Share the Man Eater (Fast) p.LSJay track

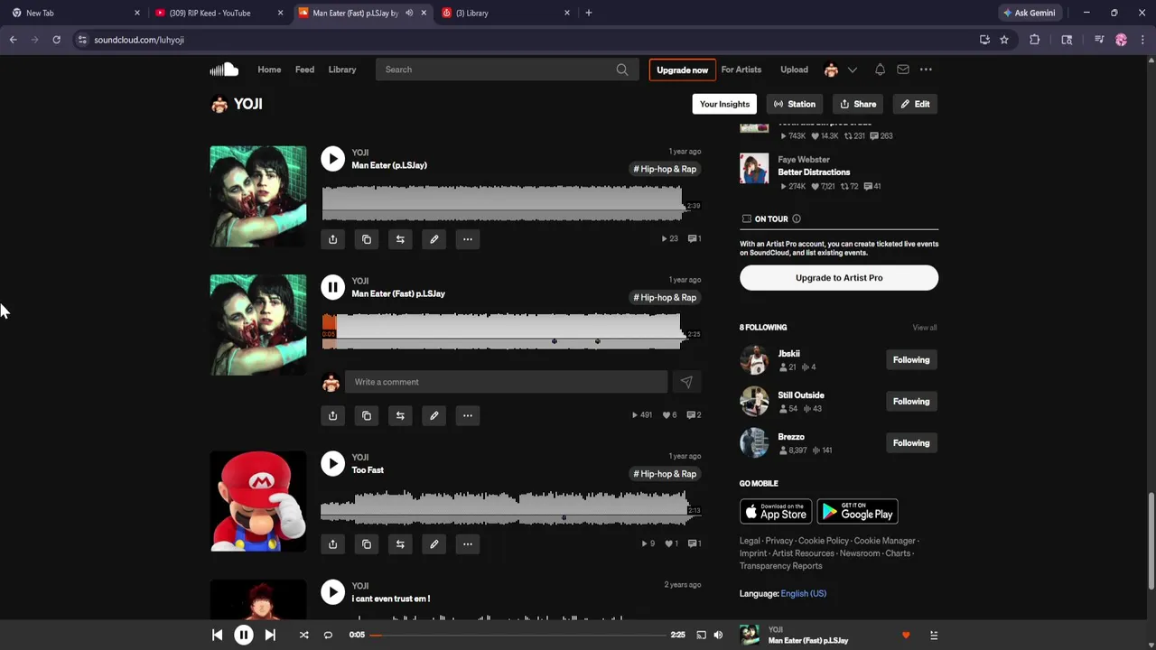pos(332,415)
